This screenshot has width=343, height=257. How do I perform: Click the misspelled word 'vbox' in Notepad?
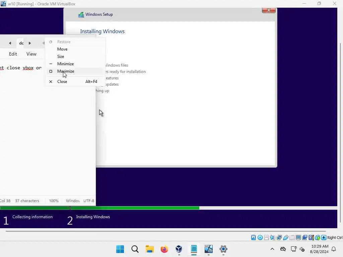pos(28,68)
